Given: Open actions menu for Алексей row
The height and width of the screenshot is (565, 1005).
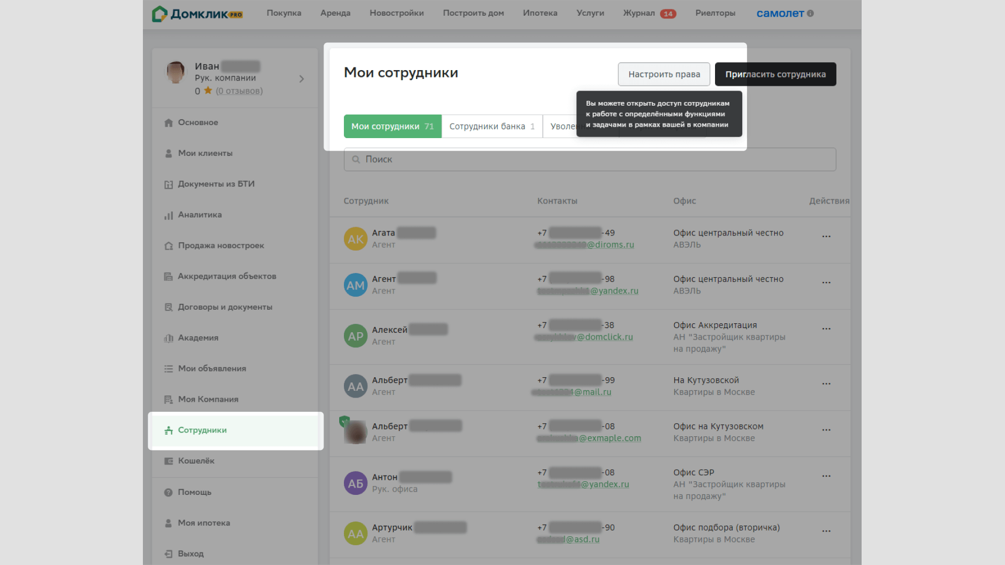Looking at the screenshot, I should tap(826, 329).
